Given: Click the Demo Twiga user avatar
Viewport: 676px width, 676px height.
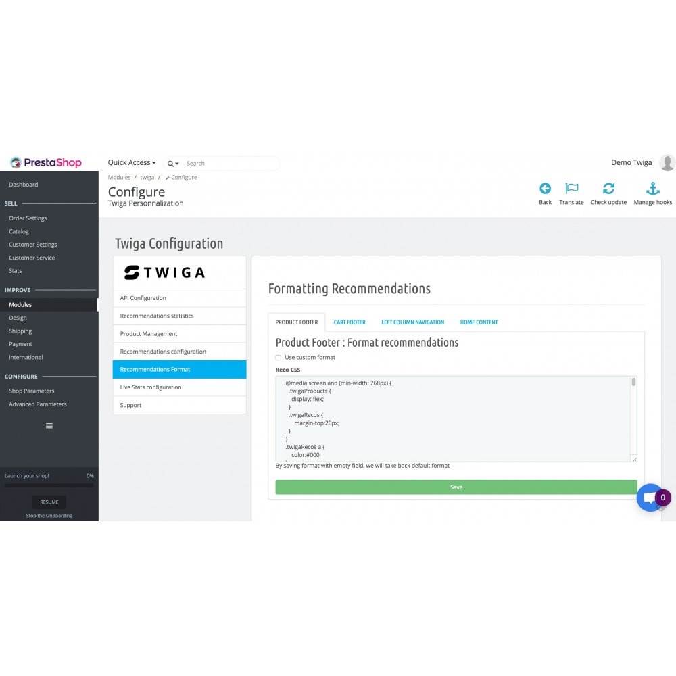Looking at the screenshot, I should 667,162.
